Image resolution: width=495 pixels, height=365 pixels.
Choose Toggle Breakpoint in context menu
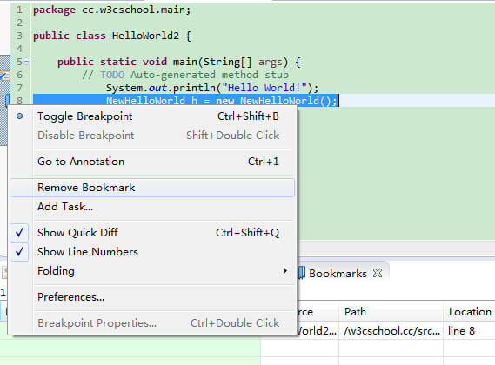(x=152, y=116)
